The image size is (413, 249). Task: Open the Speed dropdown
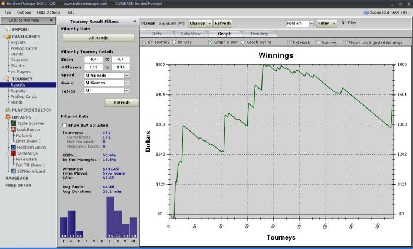[127, 76]
